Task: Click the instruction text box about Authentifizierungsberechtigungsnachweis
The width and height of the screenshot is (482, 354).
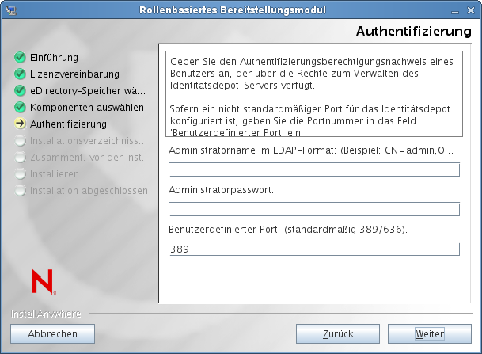Action: click(x=314, y=93)
